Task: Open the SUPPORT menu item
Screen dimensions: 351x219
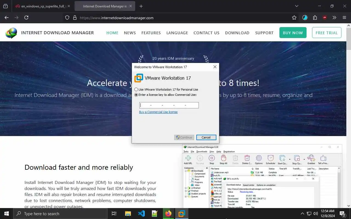Action: 264,33
